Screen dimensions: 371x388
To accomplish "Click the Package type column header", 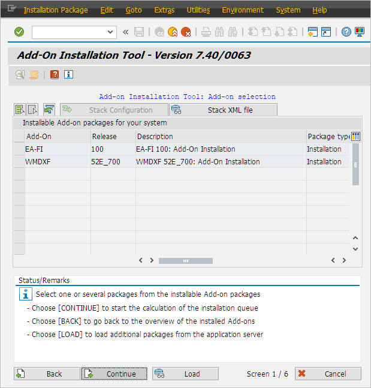I will (x=328, y=136).
